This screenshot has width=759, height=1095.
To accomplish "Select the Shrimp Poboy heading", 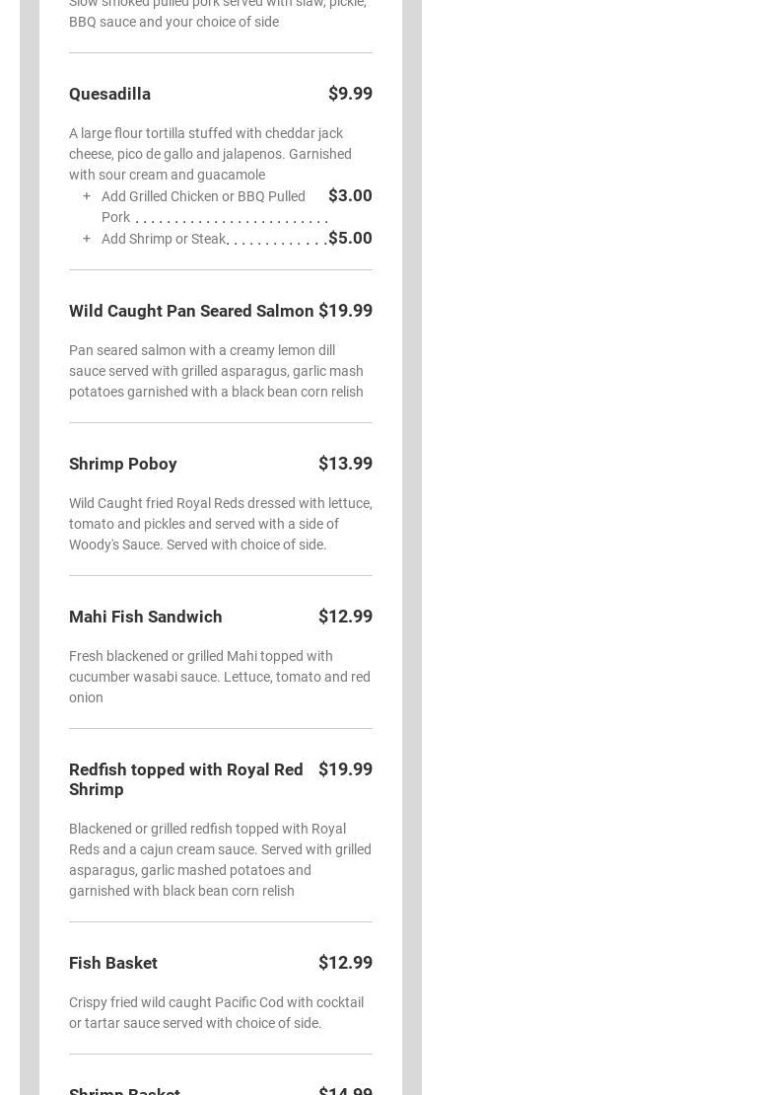I will (123, 464).
